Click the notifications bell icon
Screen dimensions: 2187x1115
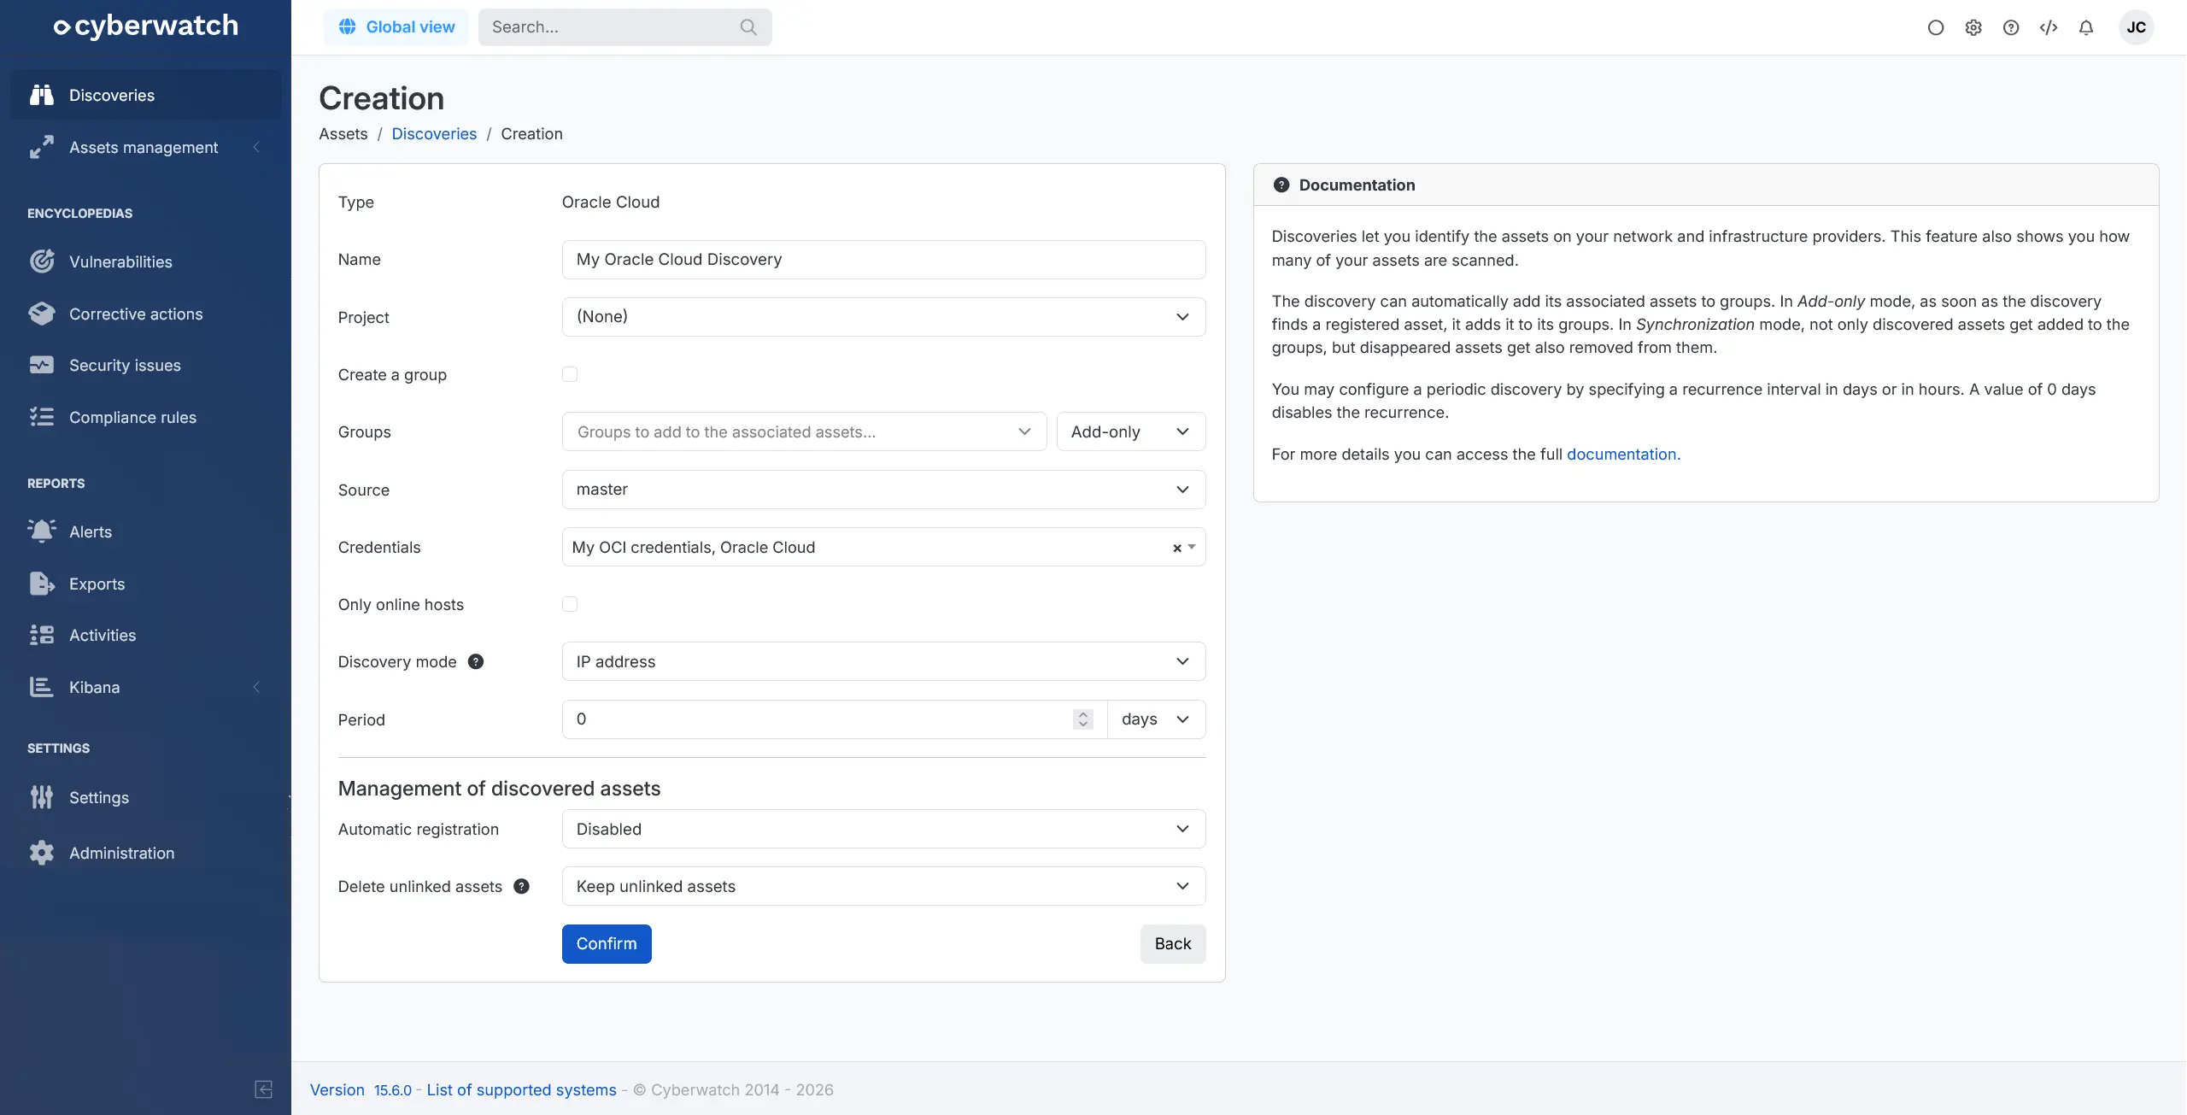pos(2085,27)
